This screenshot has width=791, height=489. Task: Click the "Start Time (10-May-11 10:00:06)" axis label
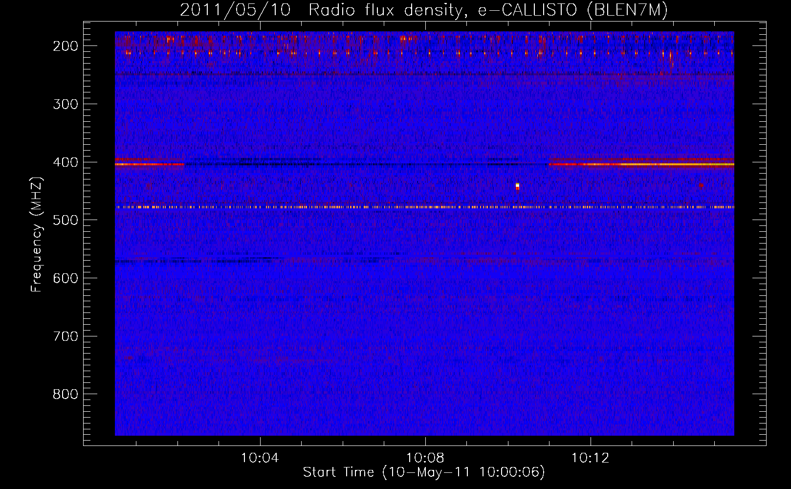(x=424, y=472)
